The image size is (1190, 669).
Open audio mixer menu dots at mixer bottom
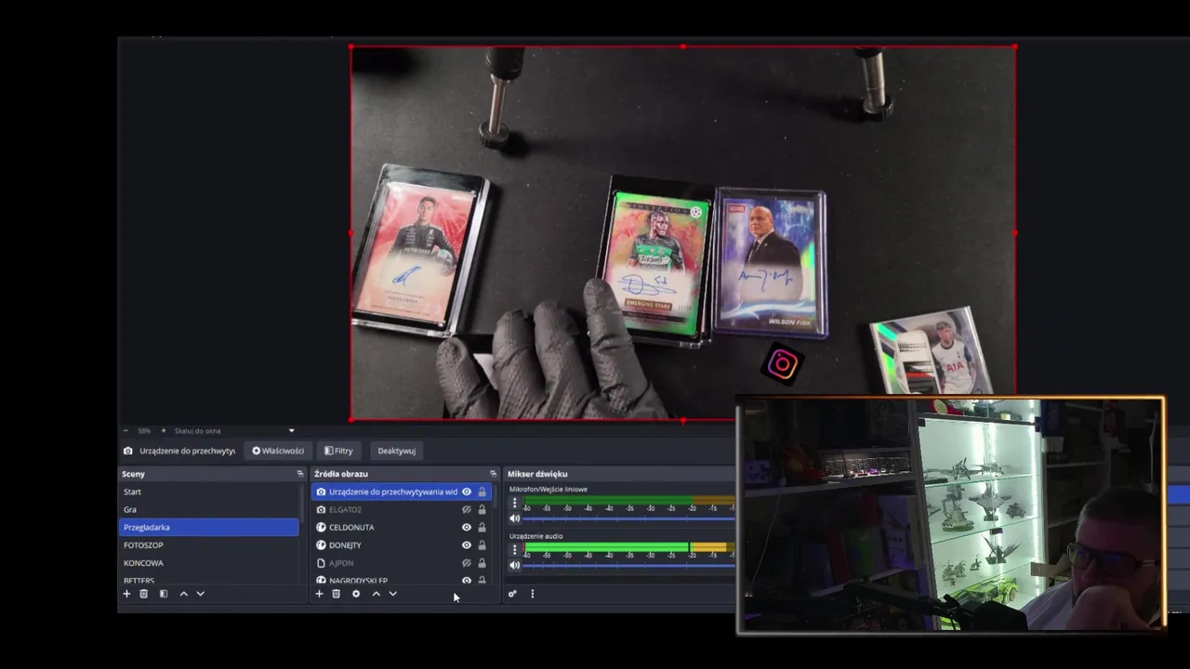click(532, 594)
